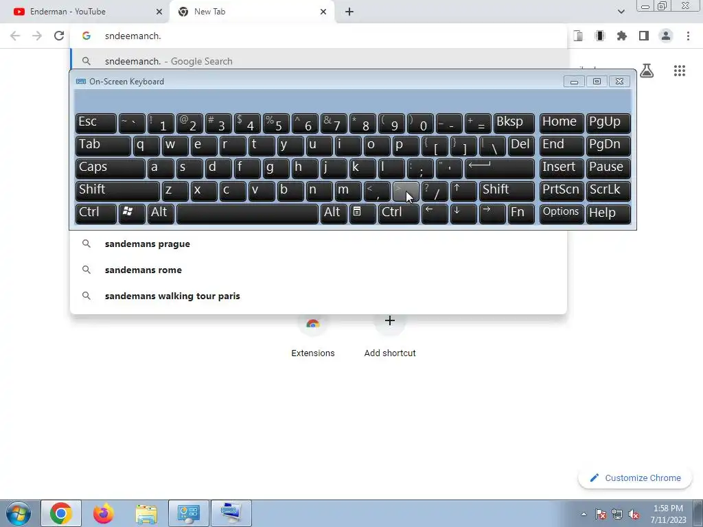This screenshot has width=703, height=527.
Task: Click the Bksp key
Action: (x=514, y=124)
